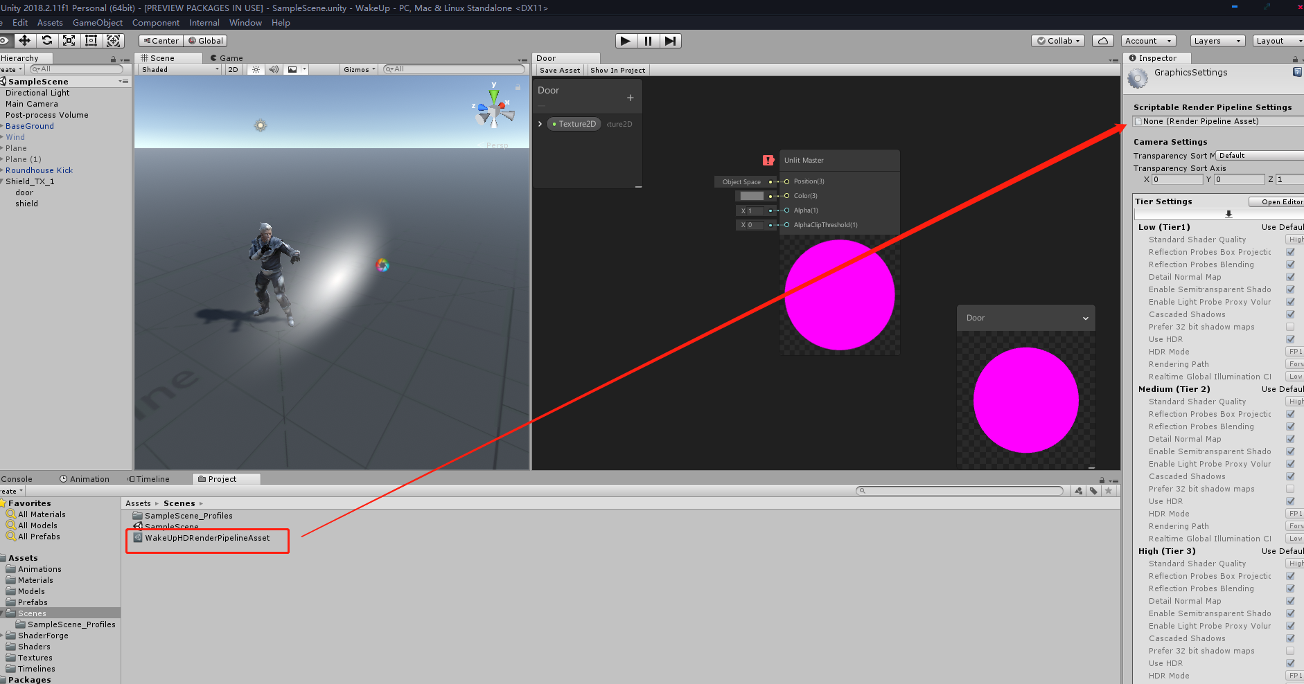
Task: Toggle scene effects image icon
Action: (x=292, y=69)
